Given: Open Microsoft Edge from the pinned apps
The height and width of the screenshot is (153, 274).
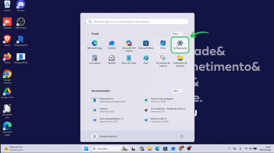Looking at the screenshot, I should pos(94,45).
